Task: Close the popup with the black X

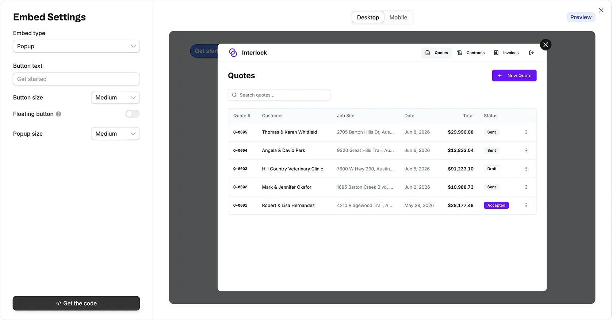Action: click(x=546, y=45)
